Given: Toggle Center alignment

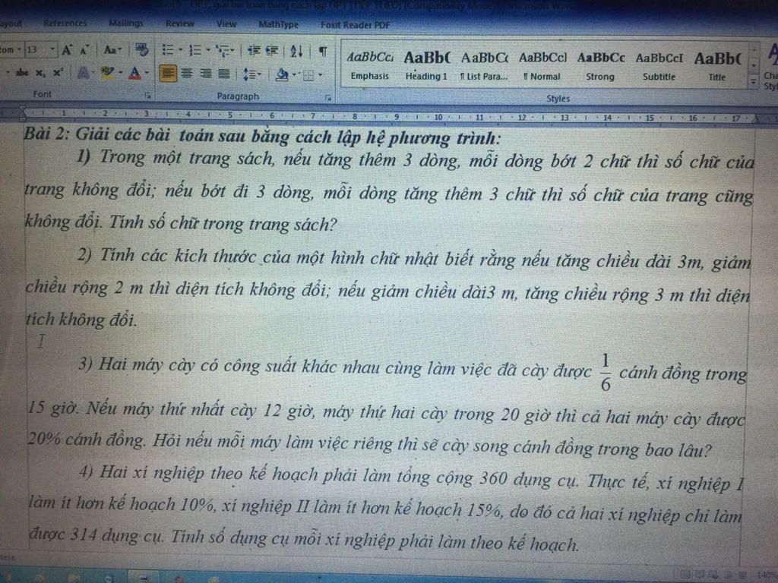Looking at the screenshot, I should [187, 74].
